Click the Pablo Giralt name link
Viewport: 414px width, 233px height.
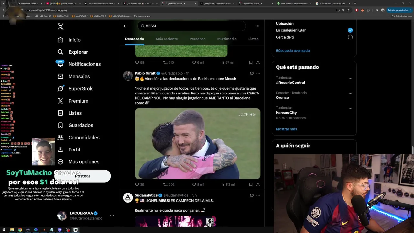coord(145,73)
